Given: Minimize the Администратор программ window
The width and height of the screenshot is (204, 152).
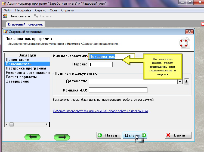Looking at the screenshot, I should tap(183, 2).
